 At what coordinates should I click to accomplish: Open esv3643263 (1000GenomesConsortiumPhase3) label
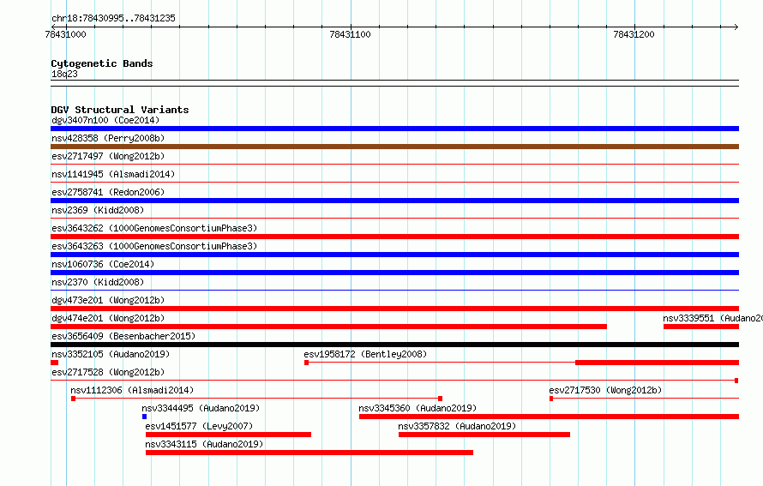pos(154,246)
